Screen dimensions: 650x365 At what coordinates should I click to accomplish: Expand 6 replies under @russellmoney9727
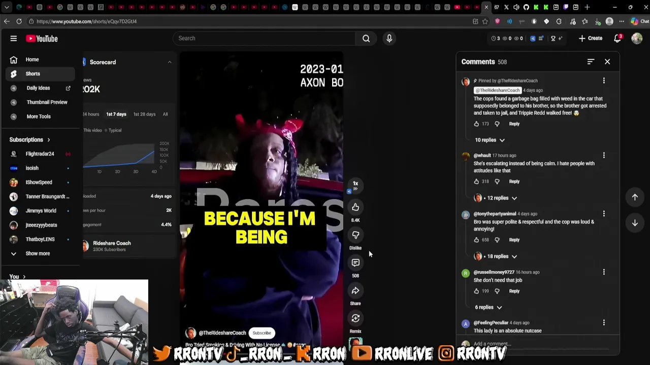[489, 307]
